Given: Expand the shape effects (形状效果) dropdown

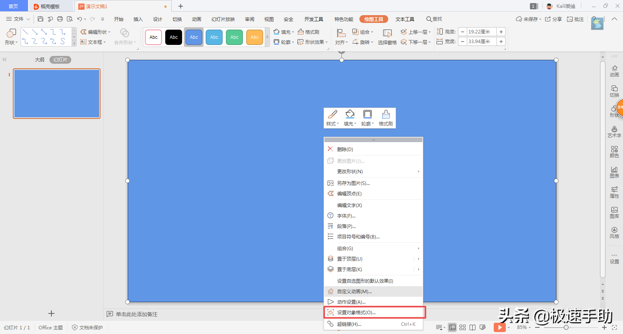Looking at the screenshot, I should tap(313, 42).
